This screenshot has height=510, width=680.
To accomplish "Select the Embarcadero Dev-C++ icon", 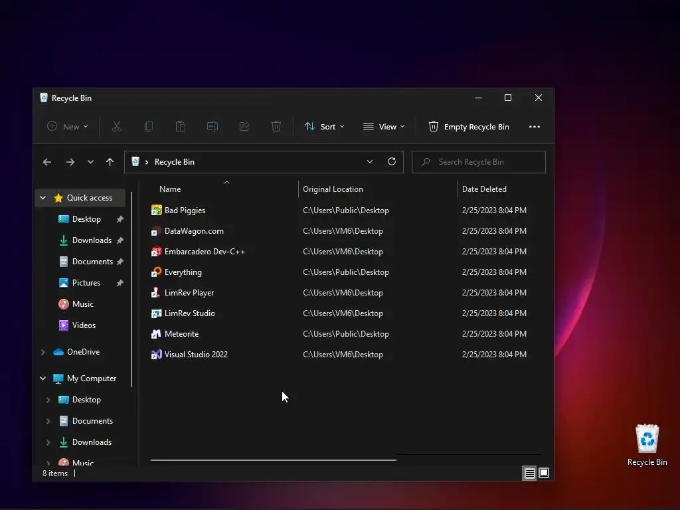I will click(156, 252).
